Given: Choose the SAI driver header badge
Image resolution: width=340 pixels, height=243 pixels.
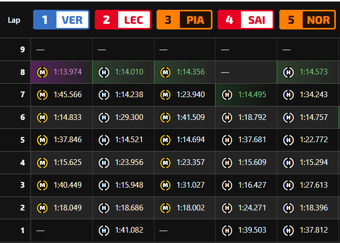Looking at the screenshot, I should click(246, 20).
